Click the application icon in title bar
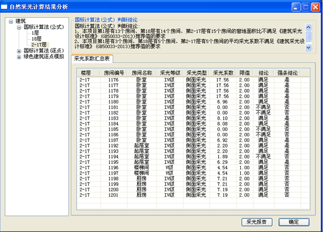The image size is (323, 232). point(6,7)
